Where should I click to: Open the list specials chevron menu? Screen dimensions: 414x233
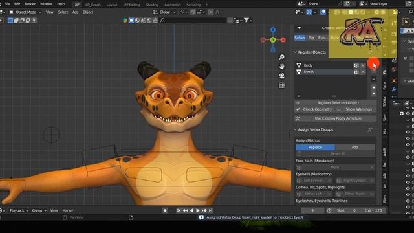(374, 79)
